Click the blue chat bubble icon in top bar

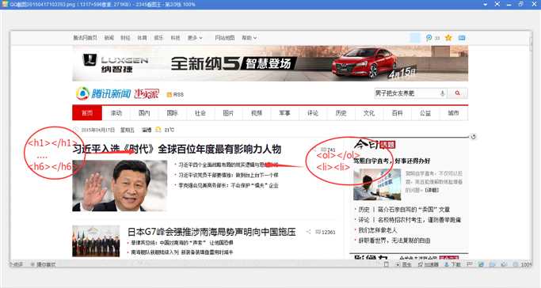coord(429,37)
